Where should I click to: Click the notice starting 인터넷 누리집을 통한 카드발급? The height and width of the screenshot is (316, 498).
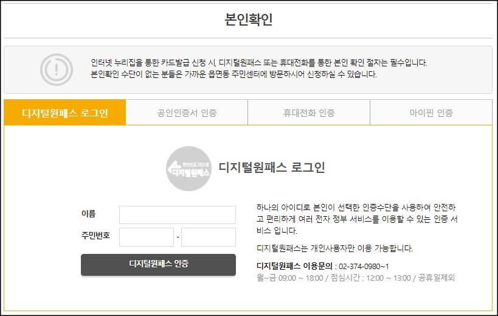[258, 63]
